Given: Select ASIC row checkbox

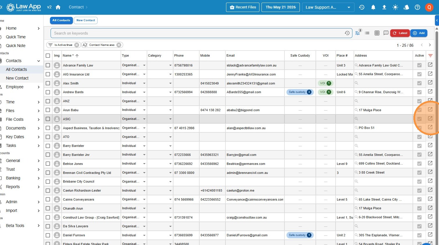Looking at the screenshot, I should click(48, 119).
